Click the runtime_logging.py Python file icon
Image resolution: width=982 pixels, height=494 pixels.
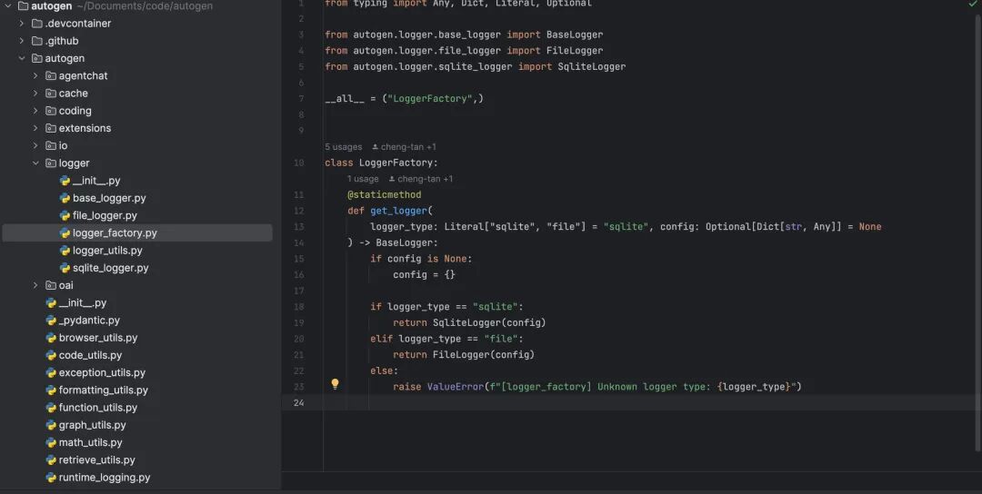click(51, 478)
